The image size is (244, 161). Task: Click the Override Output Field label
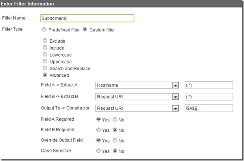tap(62, 140)
